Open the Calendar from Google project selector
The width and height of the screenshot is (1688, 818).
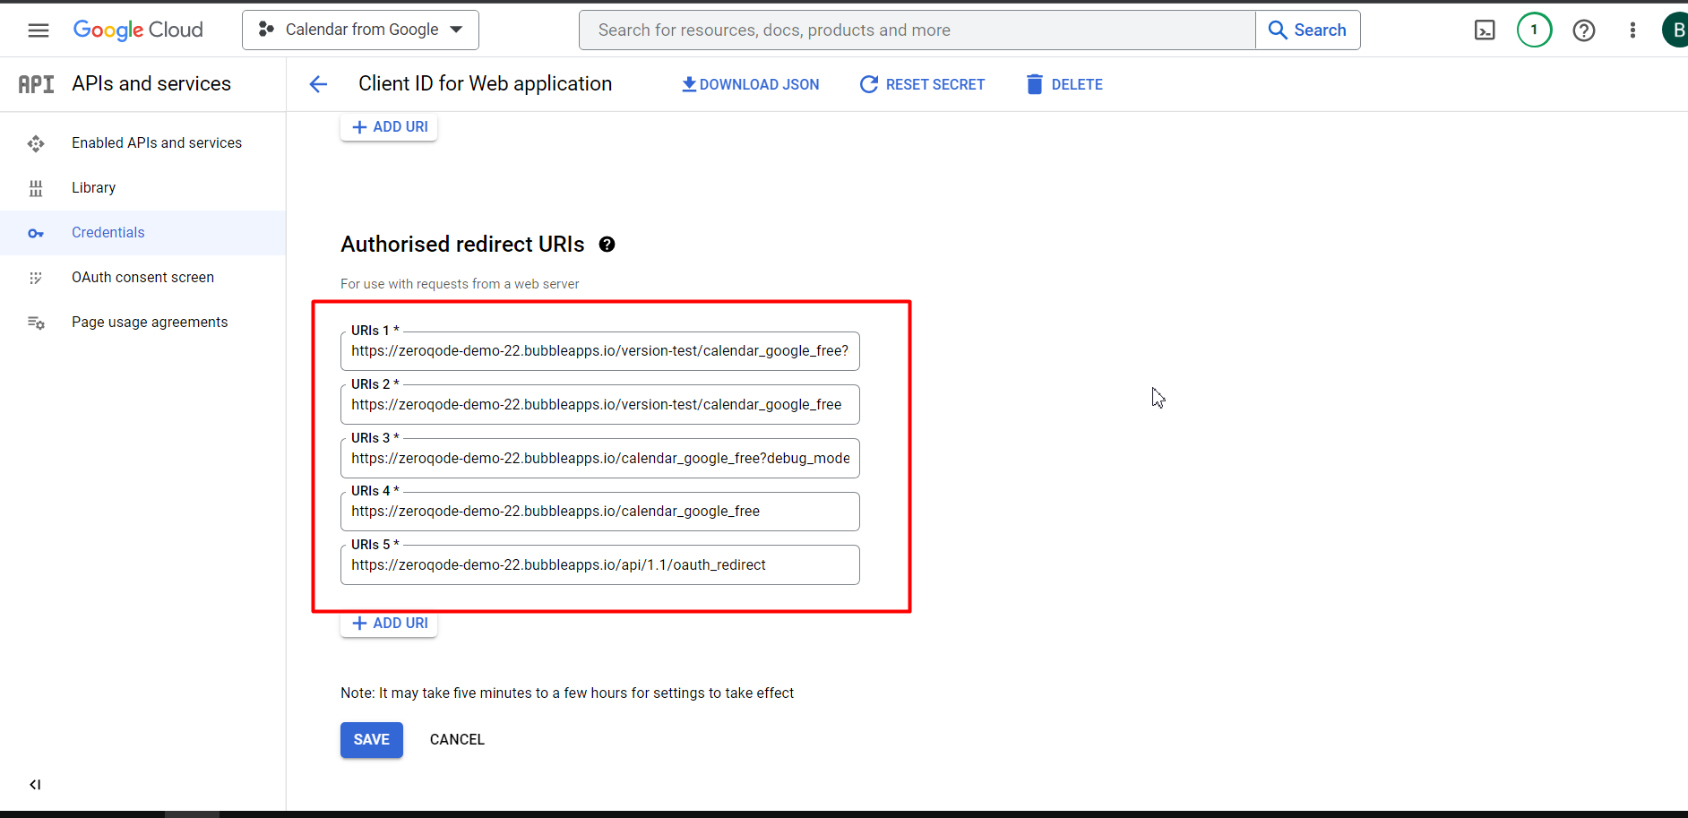click(x=360, y=30)
